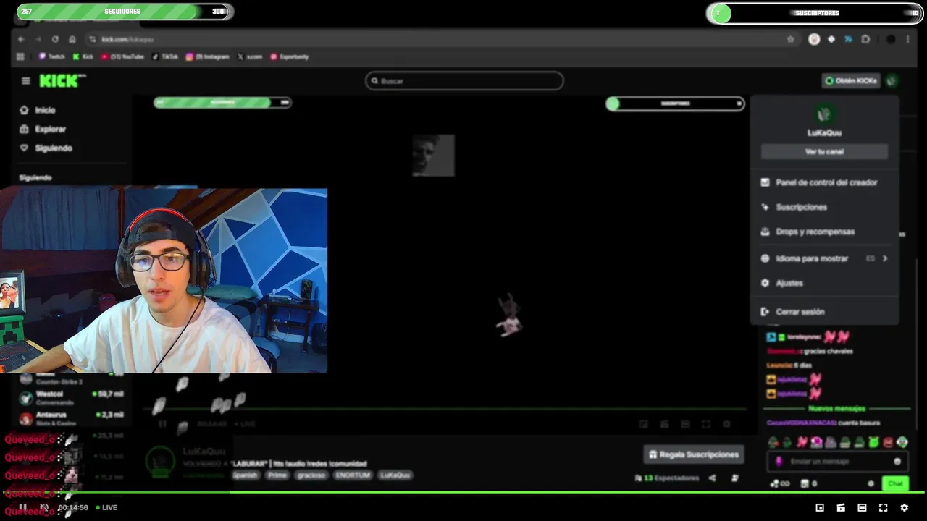Toggle the clip icon in player controls
The width and height of the screenshot is (927, 521).
click(841, 508)
